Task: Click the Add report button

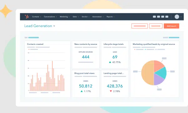Action: point(171,26)
